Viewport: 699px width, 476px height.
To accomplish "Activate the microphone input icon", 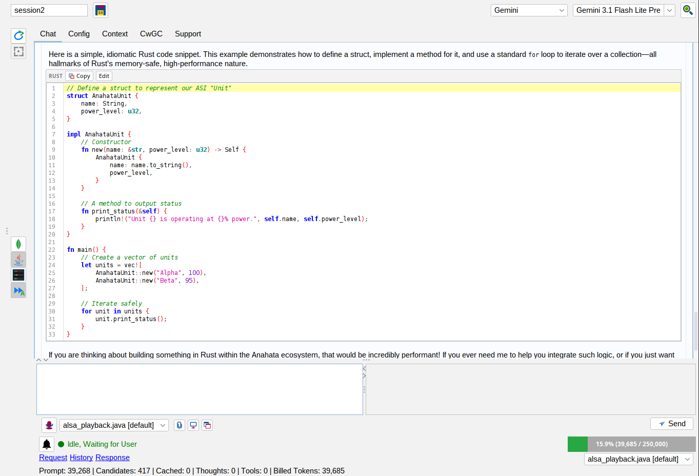I will (49, 425).
